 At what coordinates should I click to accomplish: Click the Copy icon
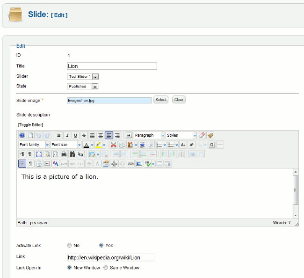(122, 145)
